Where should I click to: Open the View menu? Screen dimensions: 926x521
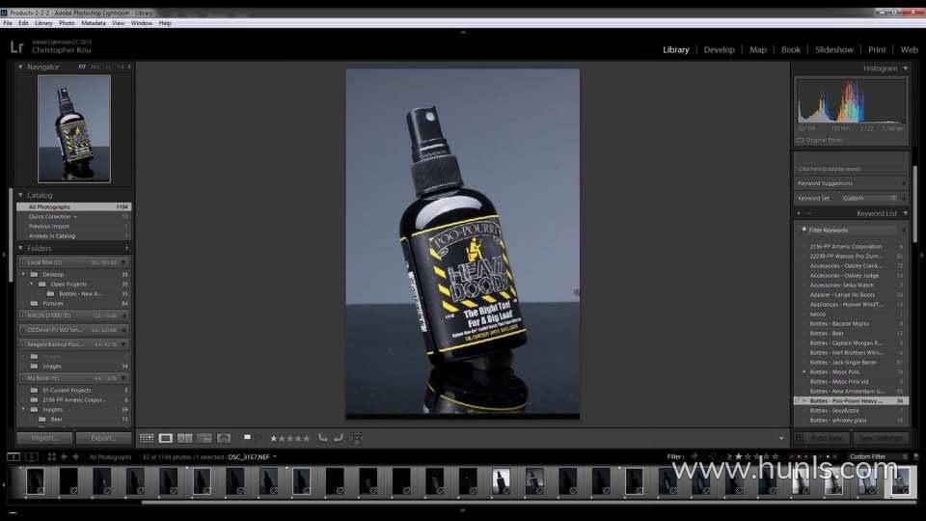pyautogui.click(x=118, y=23)
